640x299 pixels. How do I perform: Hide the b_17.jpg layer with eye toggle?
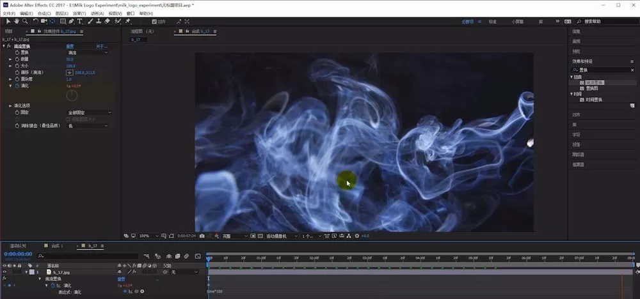[x=4, y=272]
